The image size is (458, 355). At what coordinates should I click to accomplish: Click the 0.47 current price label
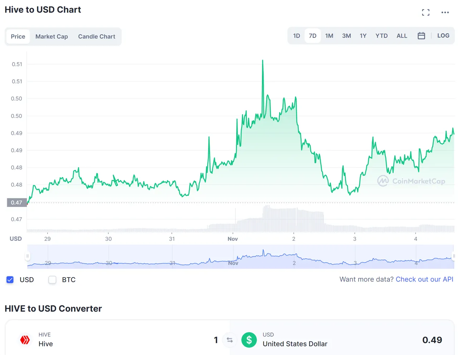(x=16, y=202)
